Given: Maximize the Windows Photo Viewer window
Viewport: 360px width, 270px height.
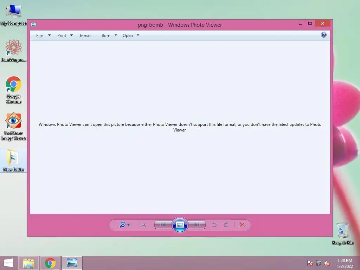Looking at the screenshot, I should pos(310,24).
